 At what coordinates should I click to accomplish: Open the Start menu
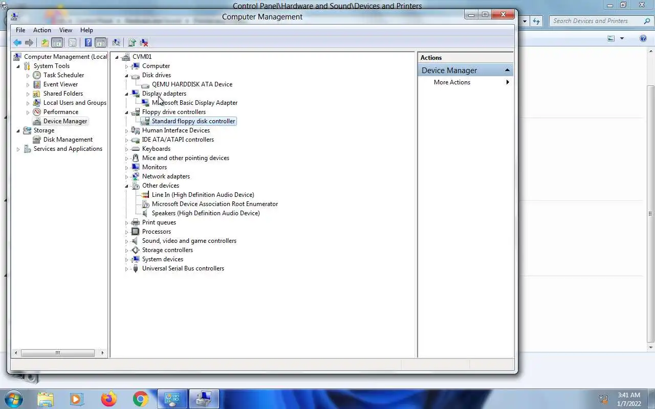(13, 399)
